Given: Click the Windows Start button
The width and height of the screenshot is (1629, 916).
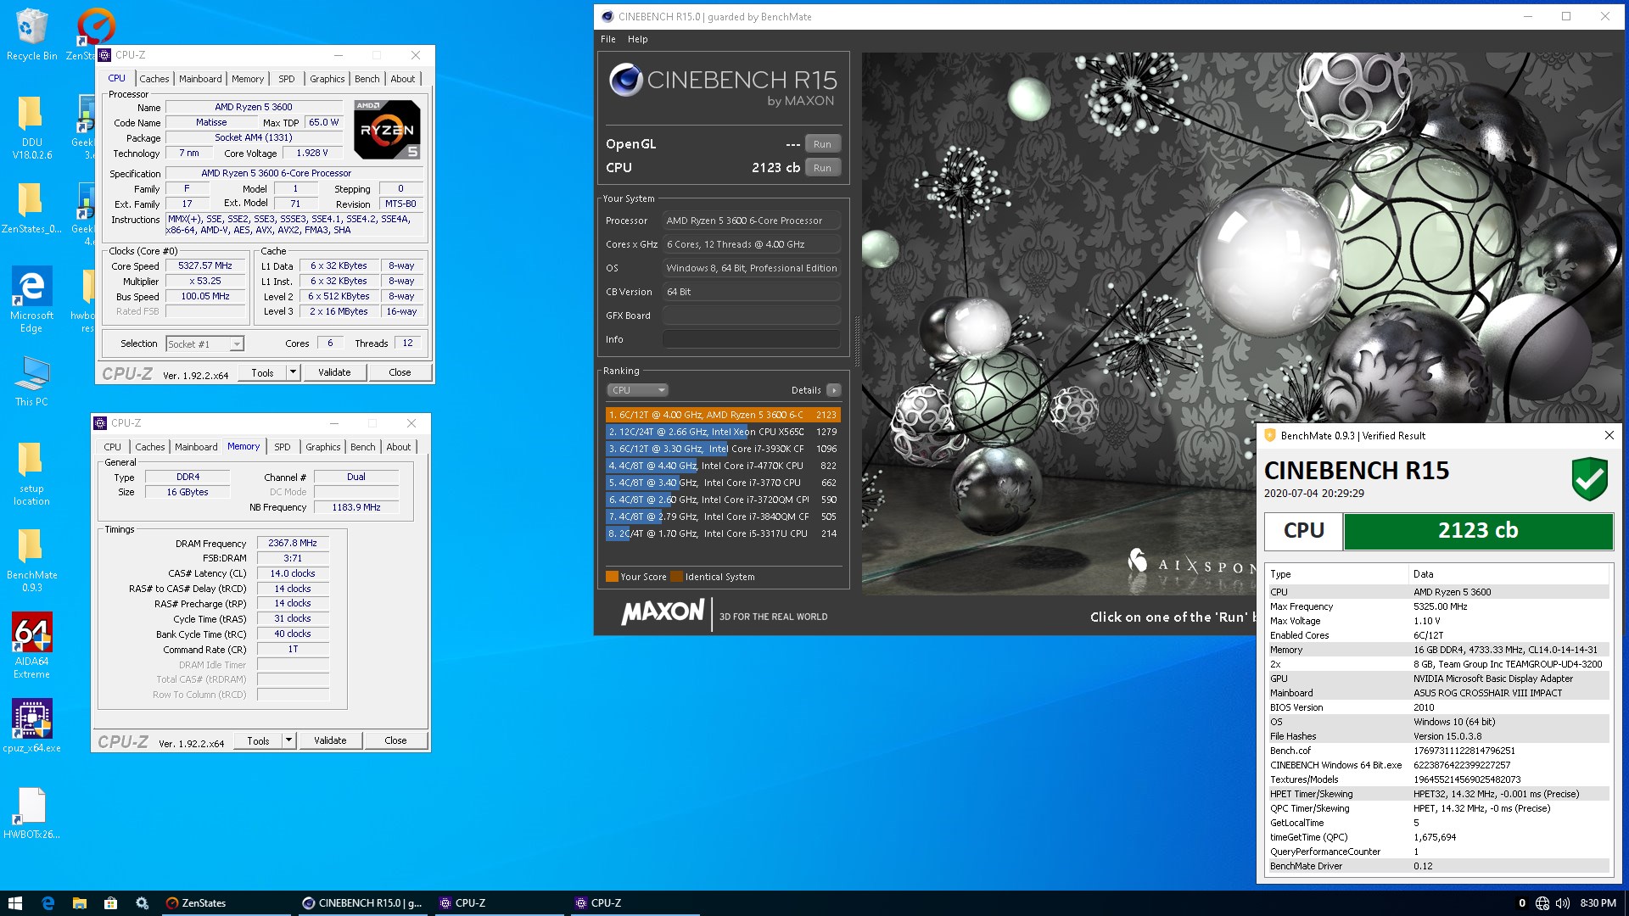Looking at the screenshot, I should pyautogui.click(x=14, y=902).
